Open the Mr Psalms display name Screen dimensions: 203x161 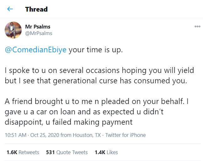click(38, 27)
